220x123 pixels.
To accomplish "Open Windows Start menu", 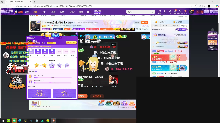I will pos(3,121).
